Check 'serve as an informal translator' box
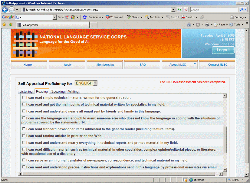The image size is (250, 183). pyautogui.click(x=24, y=160)
